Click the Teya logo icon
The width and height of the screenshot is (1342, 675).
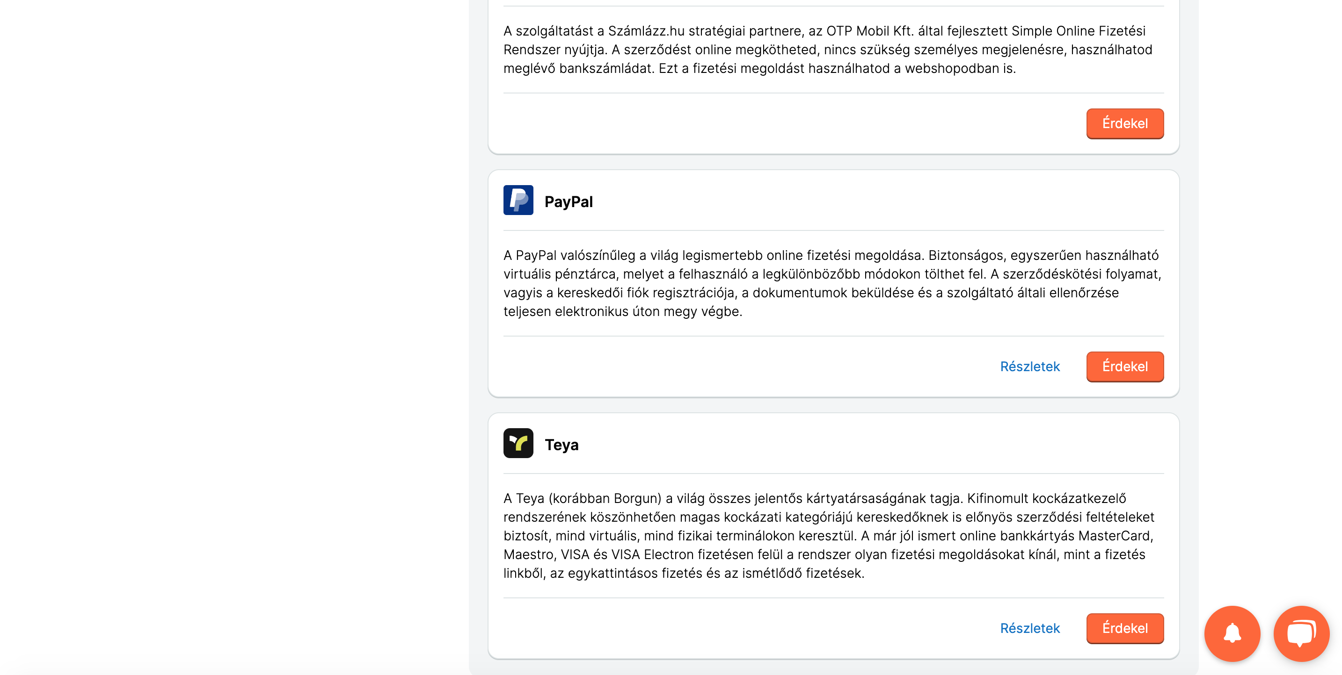(x=518, y=444)
